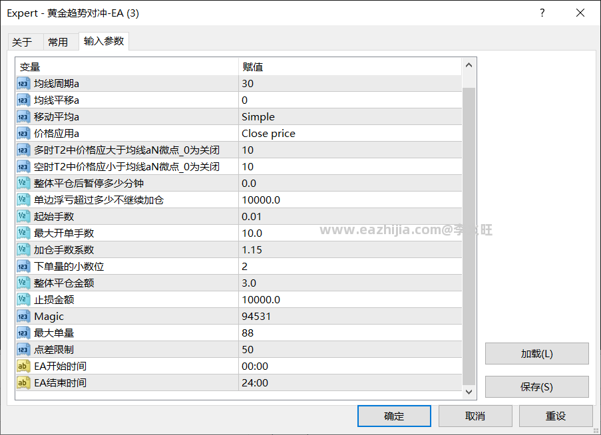
Task: Click the scrollbar up arrow
Action: [x=469, y=65]
